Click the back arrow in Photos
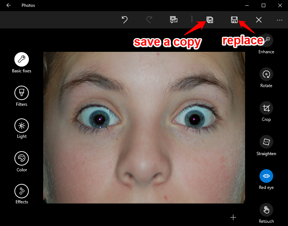288x226 pixels. (9, 5)
